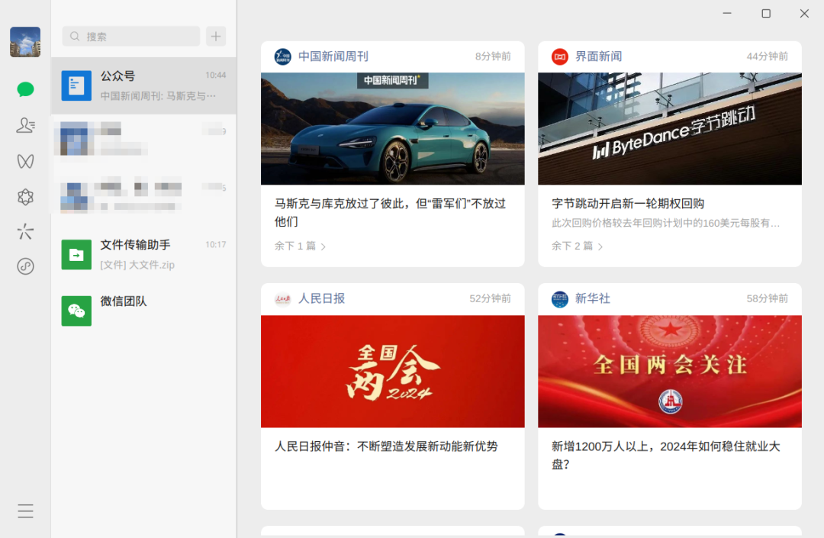Focus the 搜索 search field
The width and height of the screenshot is (824, 538).
(131, 37)
